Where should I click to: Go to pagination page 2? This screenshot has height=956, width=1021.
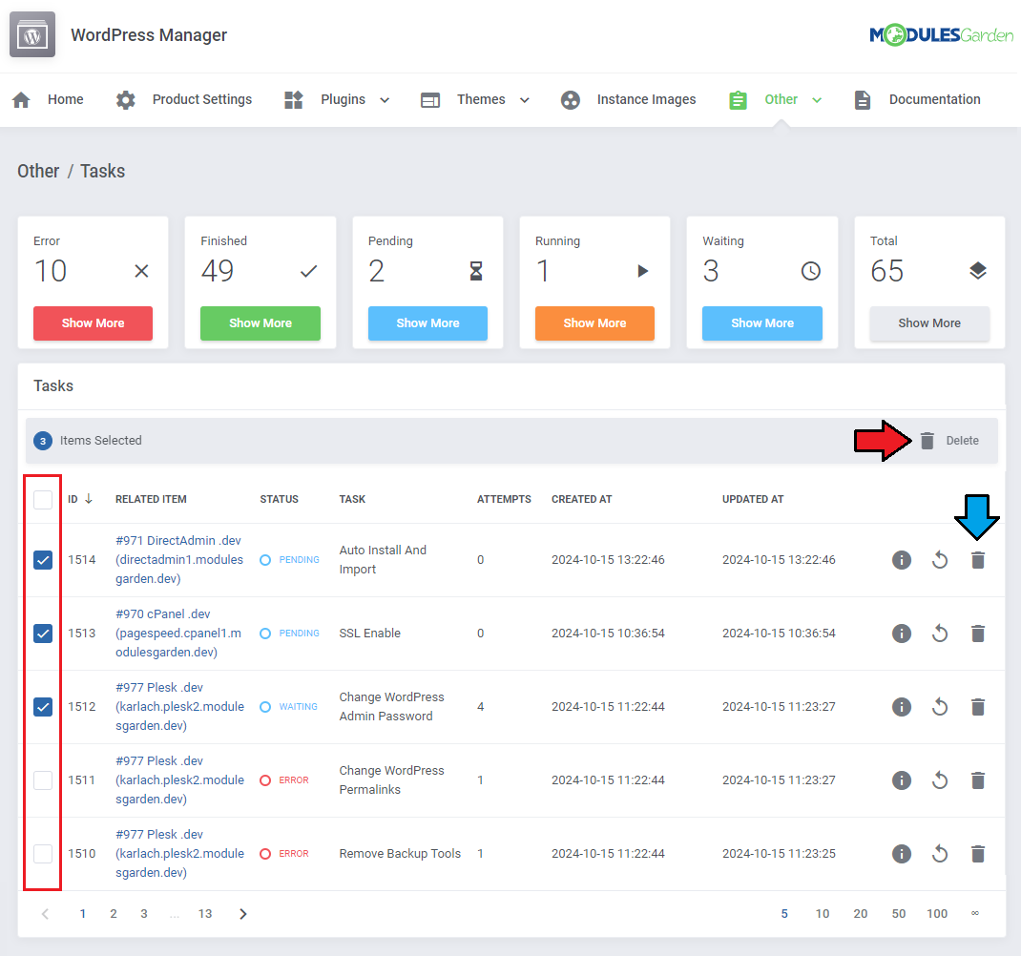(114, 914)
